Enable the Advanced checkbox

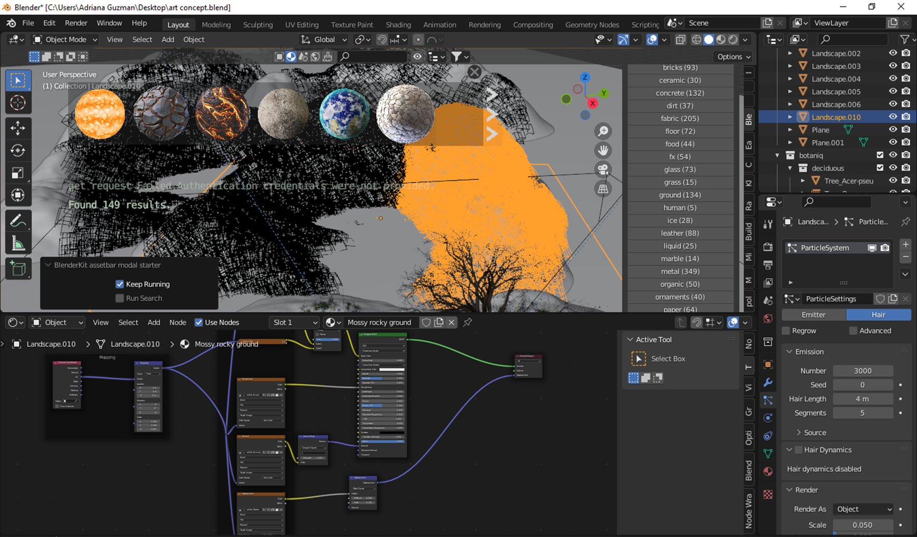(853, 331)
